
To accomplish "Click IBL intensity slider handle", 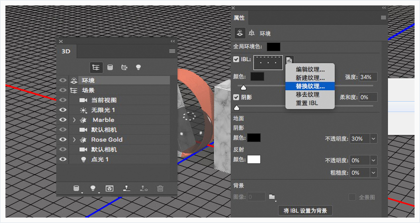I will click(x=244, y=88).
